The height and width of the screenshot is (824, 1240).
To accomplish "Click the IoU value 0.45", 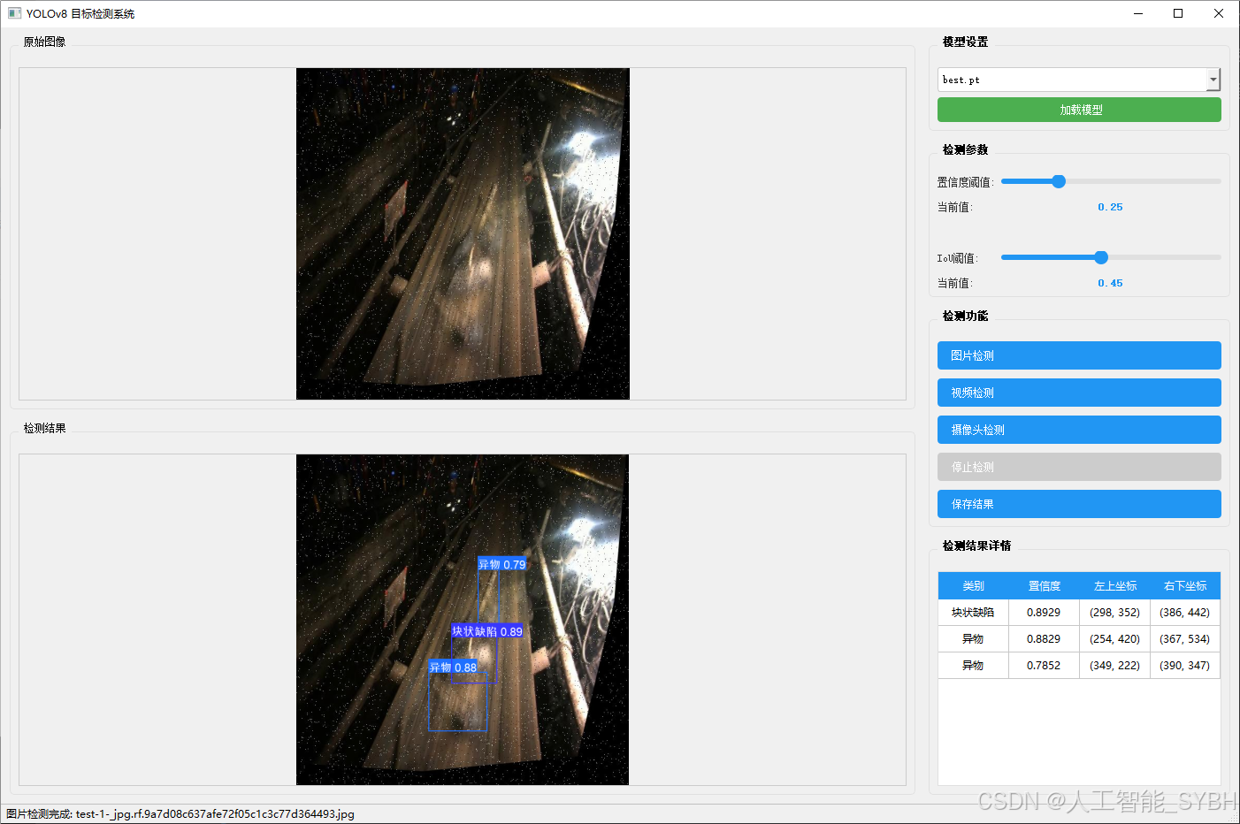I will tap(1110, 283).
